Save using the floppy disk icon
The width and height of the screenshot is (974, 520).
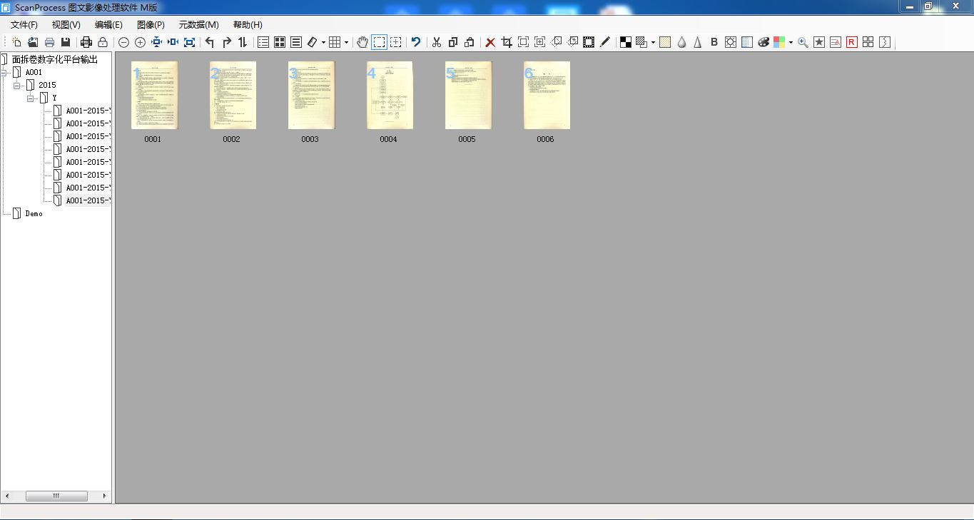(66, 42)
